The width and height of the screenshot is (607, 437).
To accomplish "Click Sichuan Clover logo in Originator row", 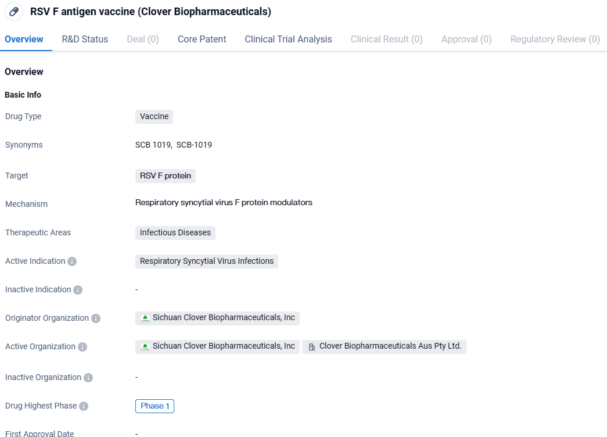I will tap(145, 318).
